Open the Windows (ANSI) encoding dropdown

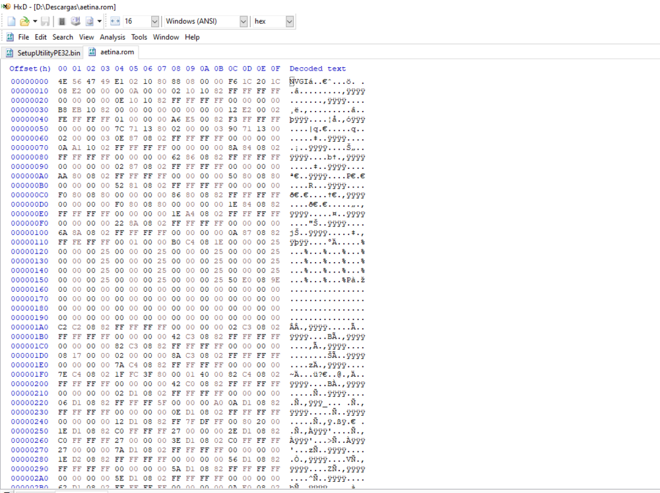point(243,21)
